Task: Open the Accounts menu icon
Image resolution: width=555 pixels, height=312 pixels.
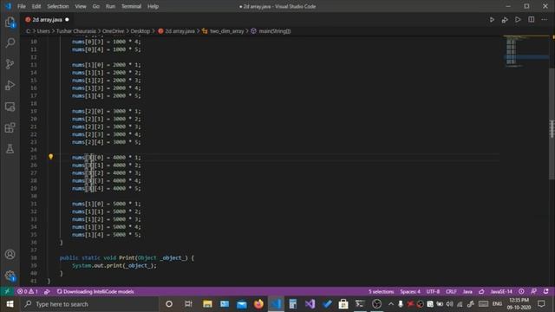Action: click(x=10, y=254)
